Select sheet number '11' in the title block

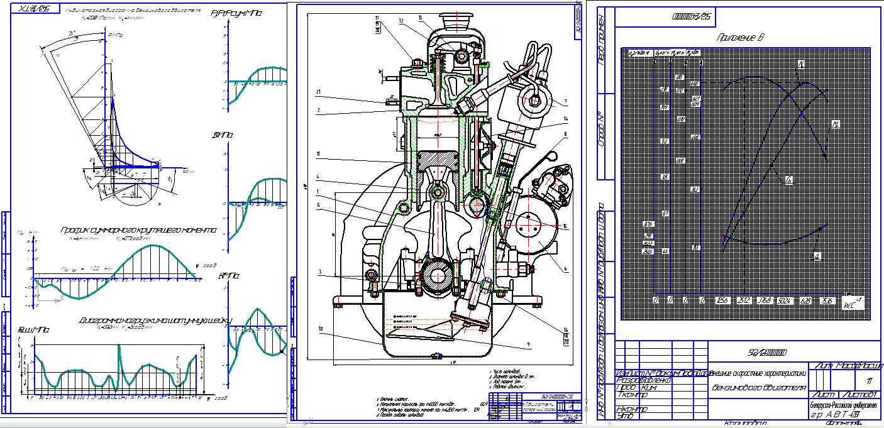(870, 381)
